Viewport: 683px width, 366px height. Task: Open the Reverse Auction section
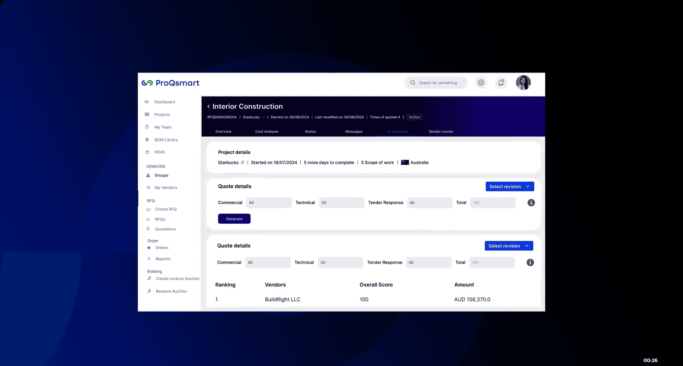pyautogui.click(x=171, y=291)
